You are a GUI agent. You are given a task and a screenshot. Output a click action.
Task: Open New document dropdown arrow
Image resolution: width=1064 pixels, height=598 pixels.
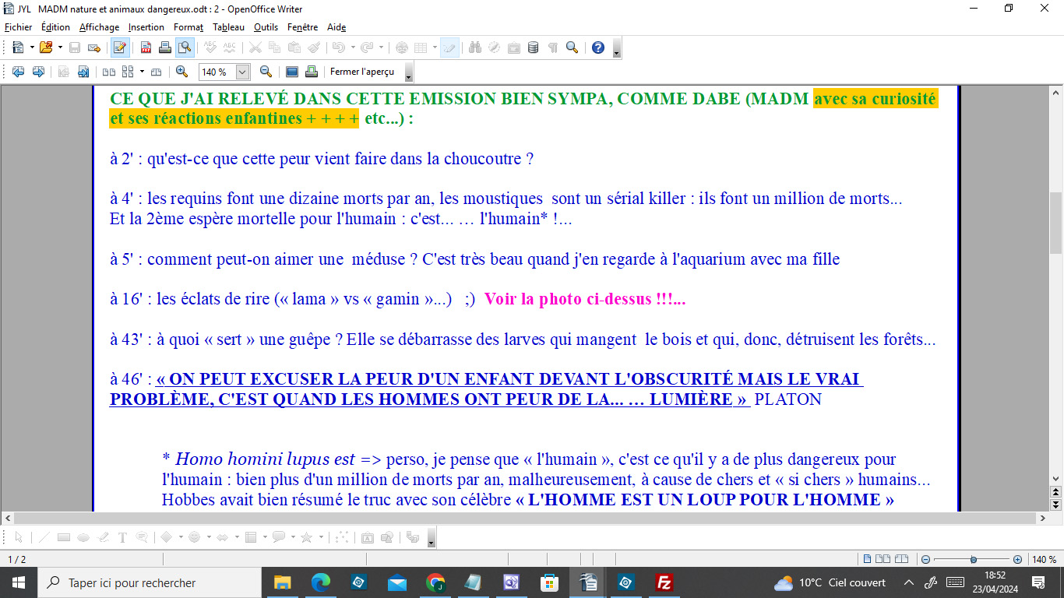[x=31, y=47]
